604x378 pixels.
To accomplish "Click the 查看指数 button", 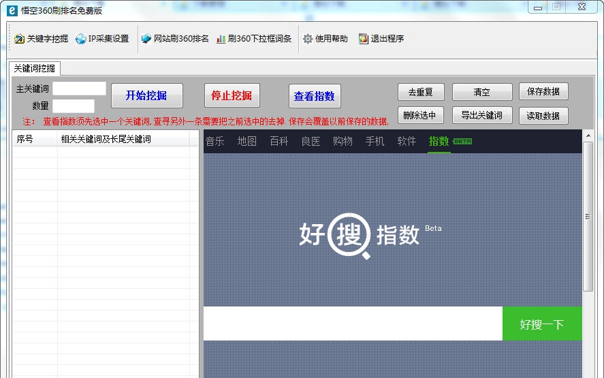I will click(315, 96).
